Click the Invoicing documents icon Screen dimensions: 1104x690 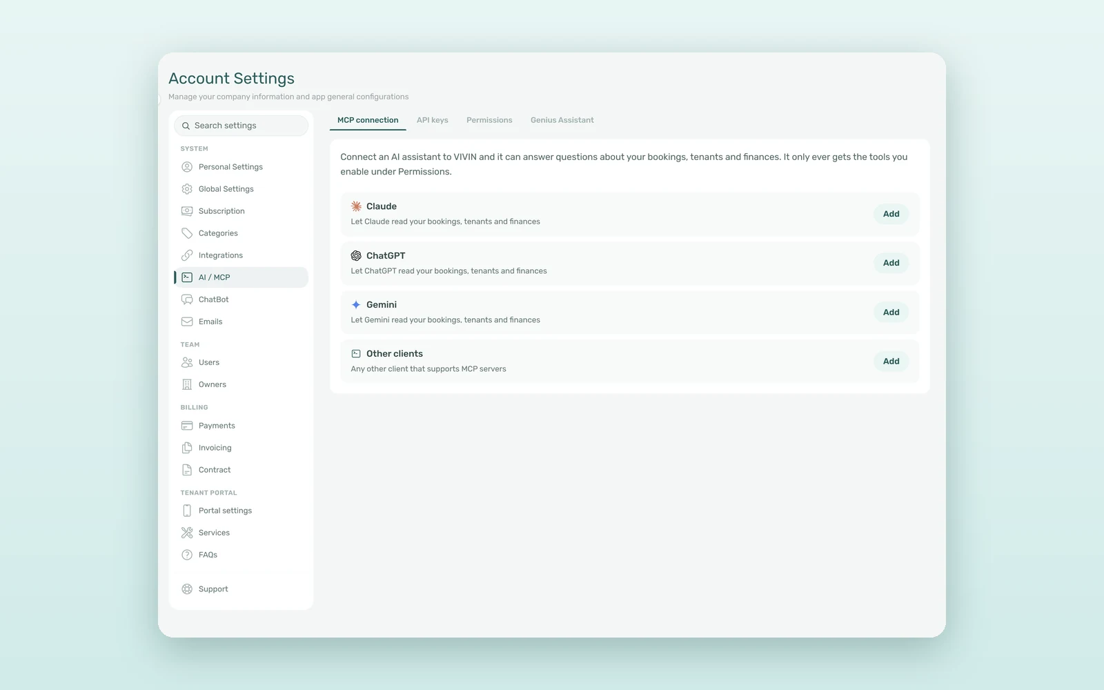(187, 448)
